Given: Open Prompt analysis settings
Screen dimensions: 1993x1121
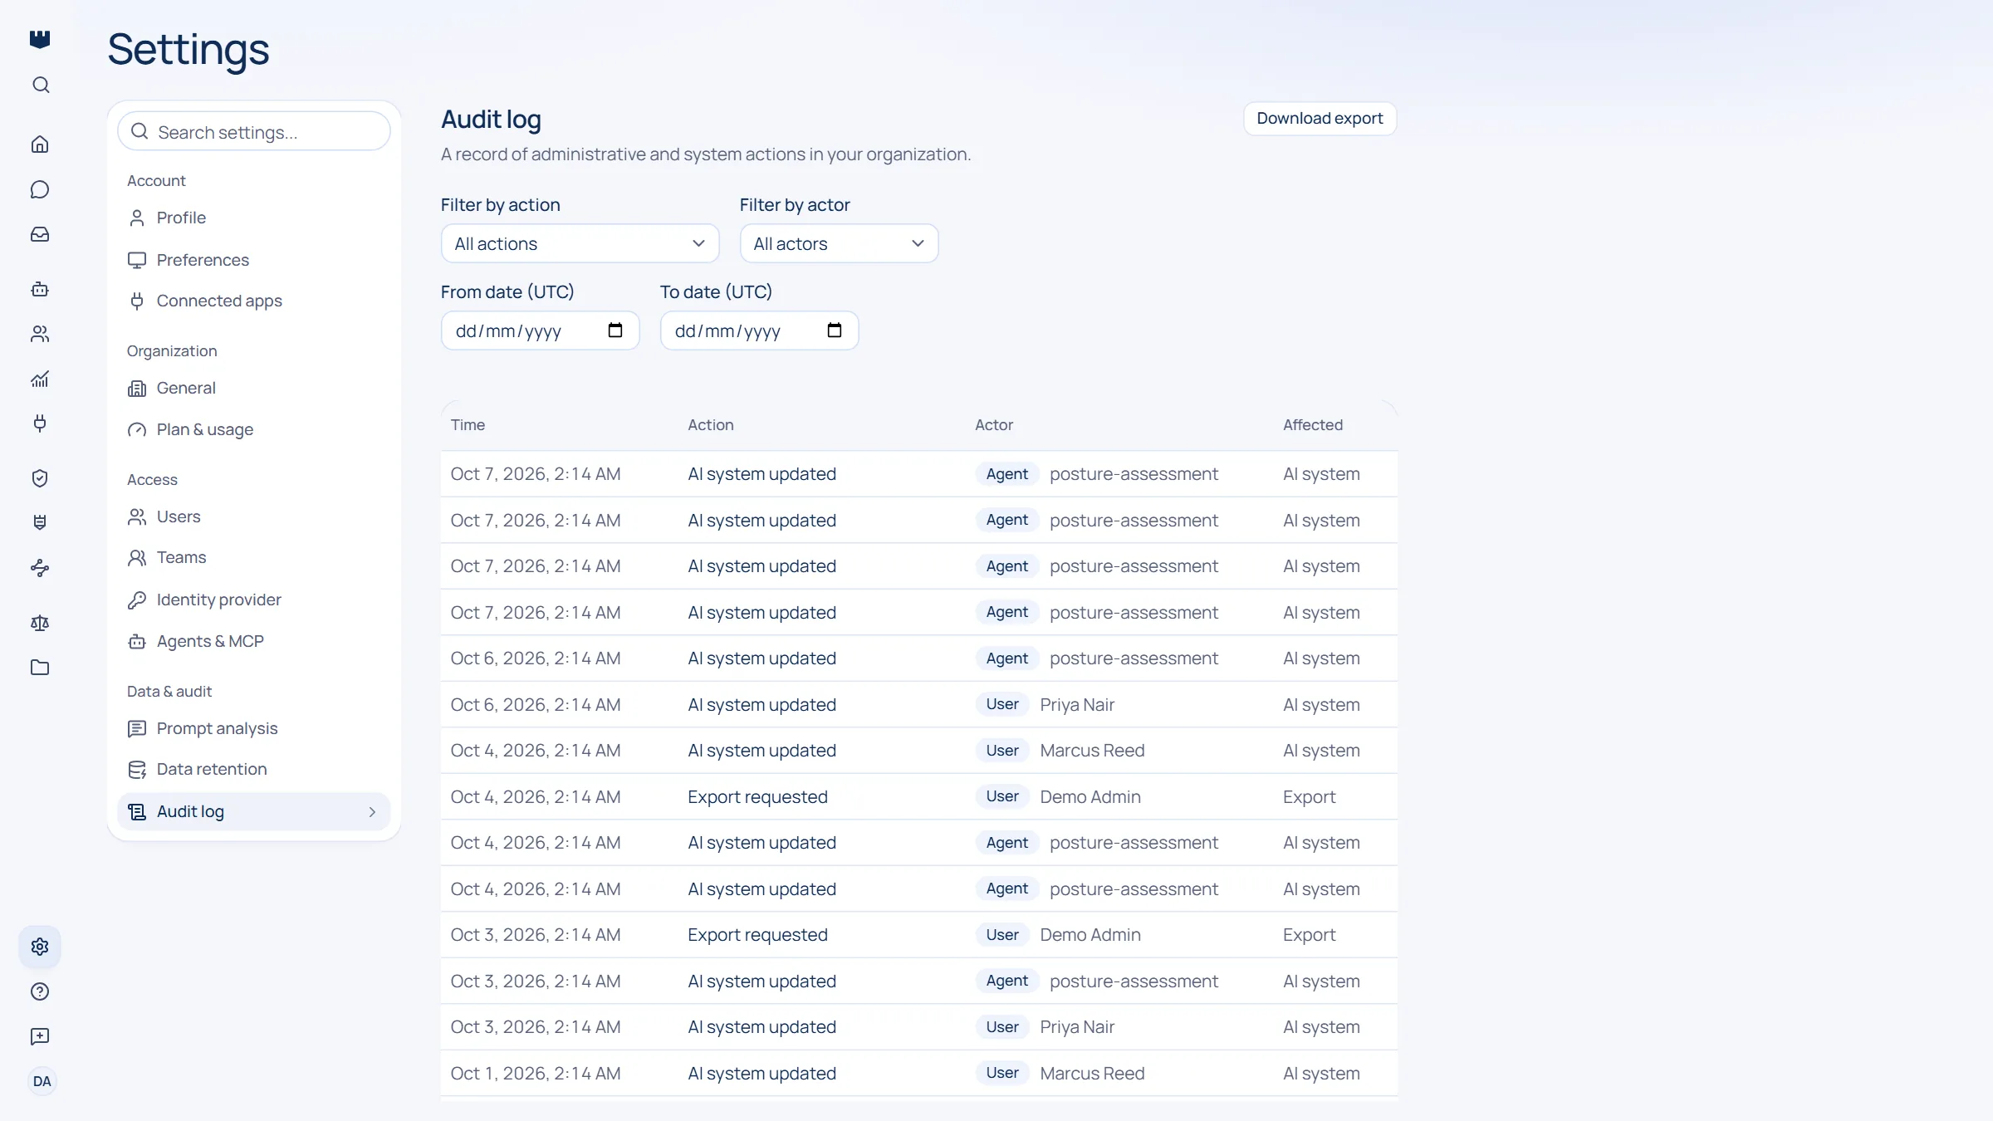Looking at the screenshot, I should tap(253, 728).
